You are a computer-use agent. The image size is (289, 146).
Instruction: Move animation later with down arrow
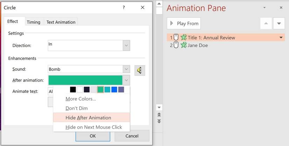point(279,23)
